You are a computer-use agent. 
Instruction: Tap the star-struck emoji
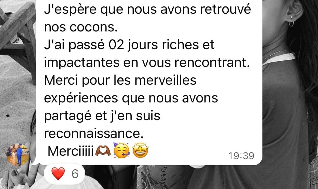(x=140, y=151)
